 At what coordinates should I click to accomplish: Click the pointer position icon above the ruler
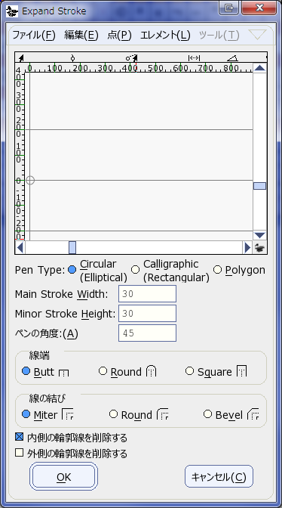point(21,58)
